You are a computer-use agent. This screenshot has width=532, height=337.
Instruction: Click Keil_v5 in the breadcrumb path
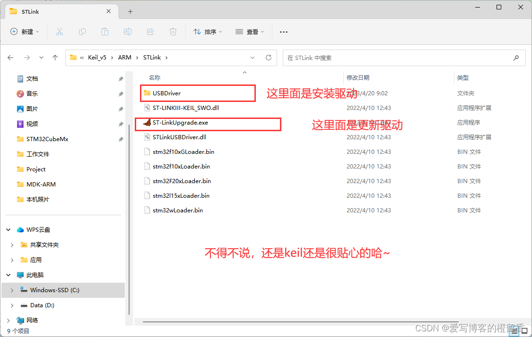pyautogui.click(x=97, y=58)
